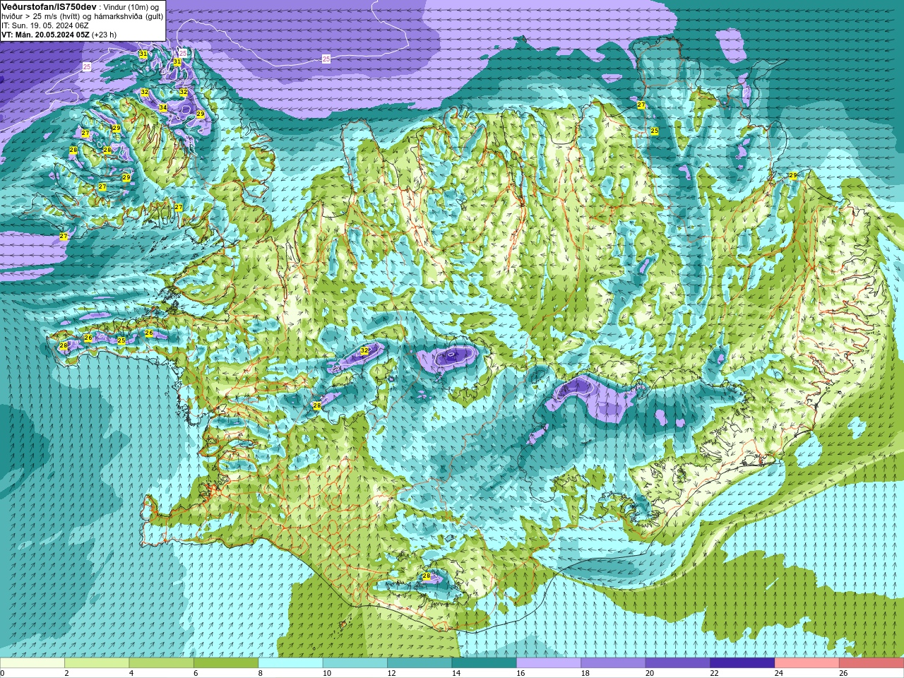Click the 'Vindur (10m) og' header text

131,7
